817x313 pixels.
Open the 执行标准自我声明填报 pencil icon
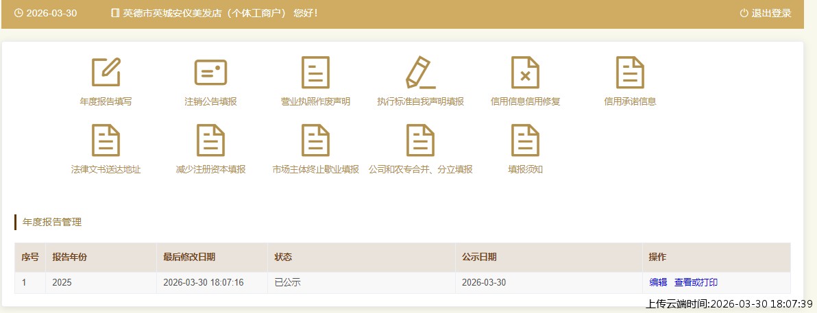[420, 72]
